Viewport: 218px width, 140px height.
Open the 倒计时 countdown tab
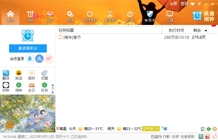point(110,16)
